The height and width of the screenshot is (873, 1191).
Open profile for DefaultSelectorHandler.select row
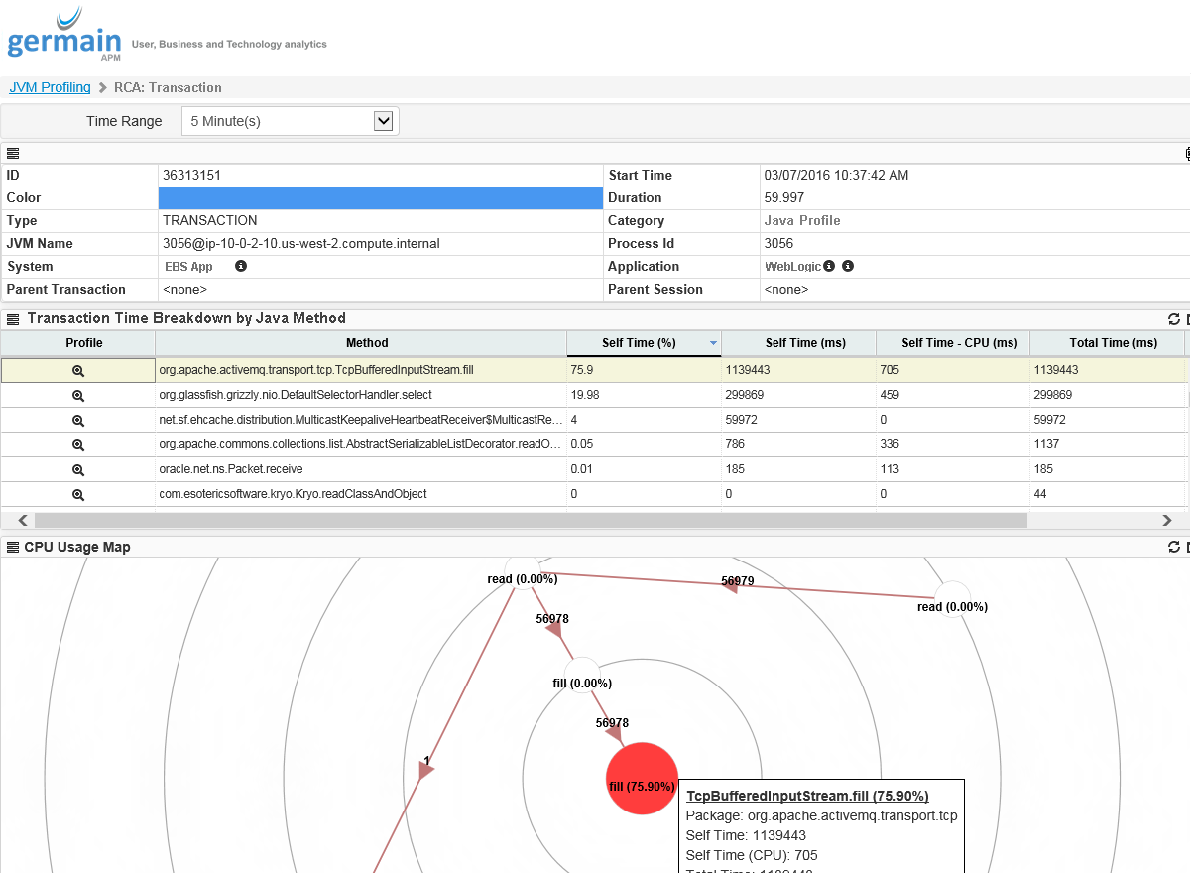tap(78, 395)
